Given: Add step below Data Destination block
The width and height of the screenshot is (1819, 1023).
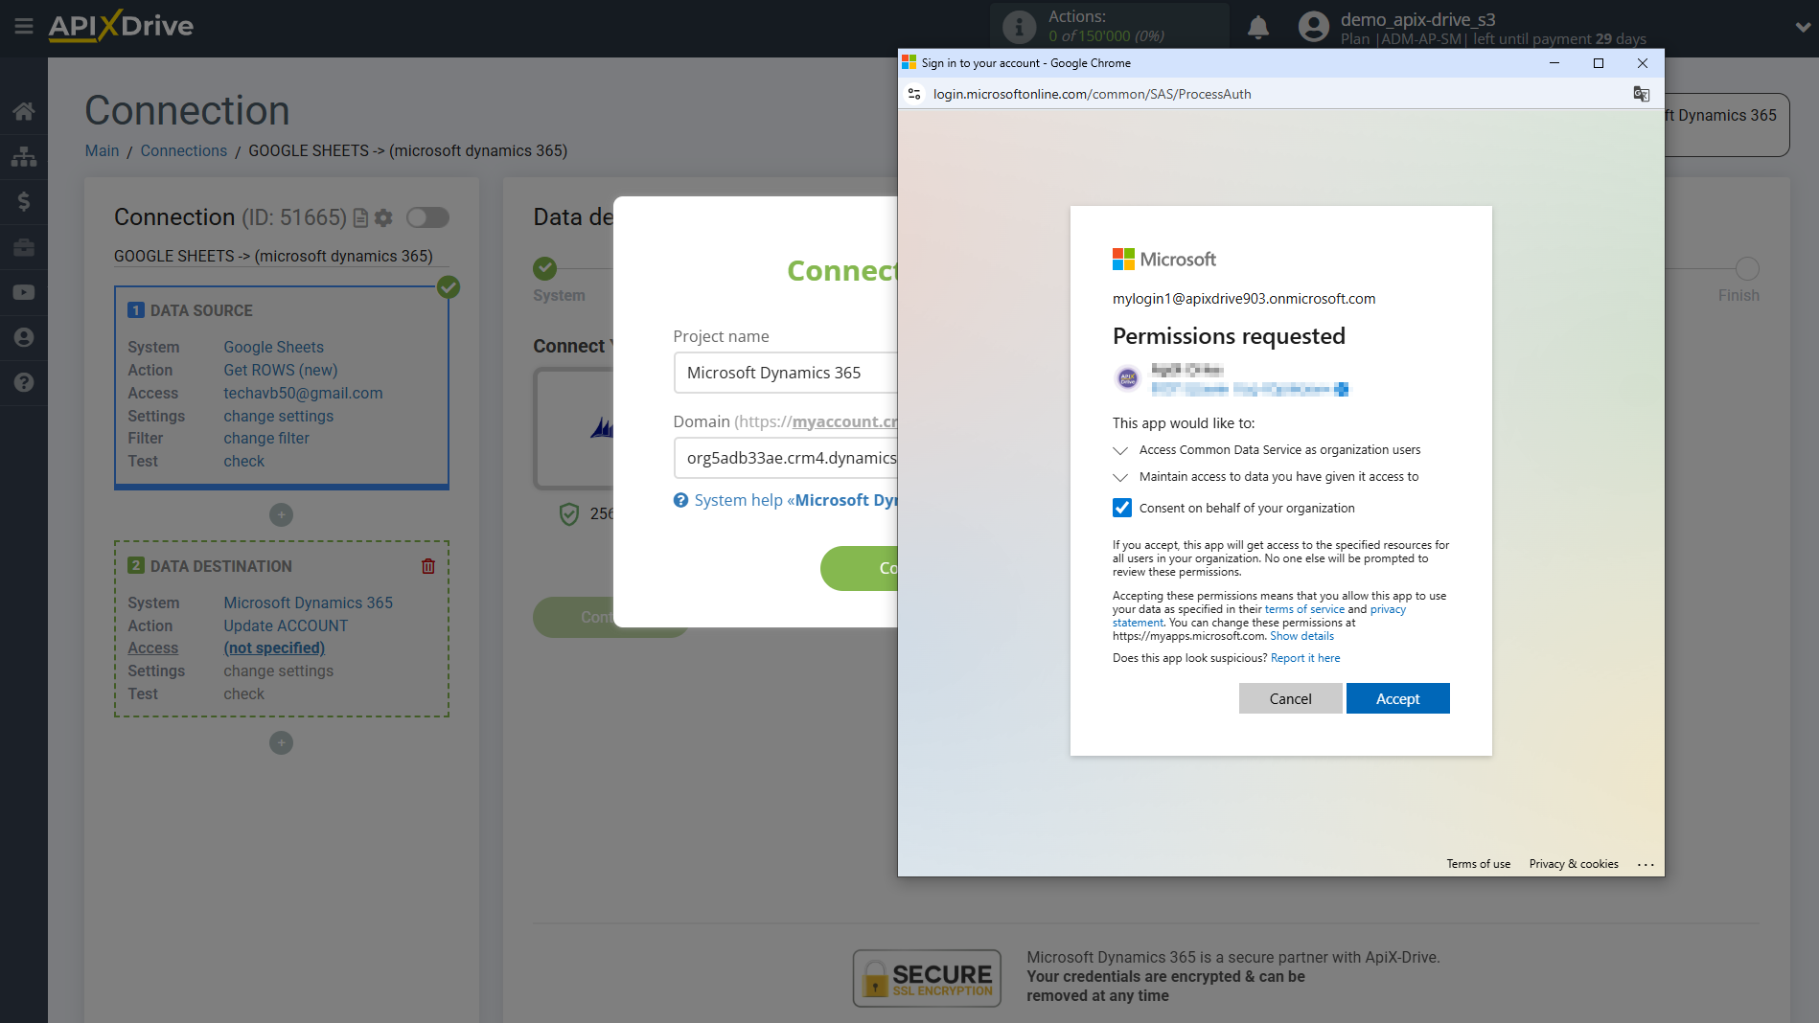Looking at the screenshot, I should pyautogui.click(x=281, y=743).
